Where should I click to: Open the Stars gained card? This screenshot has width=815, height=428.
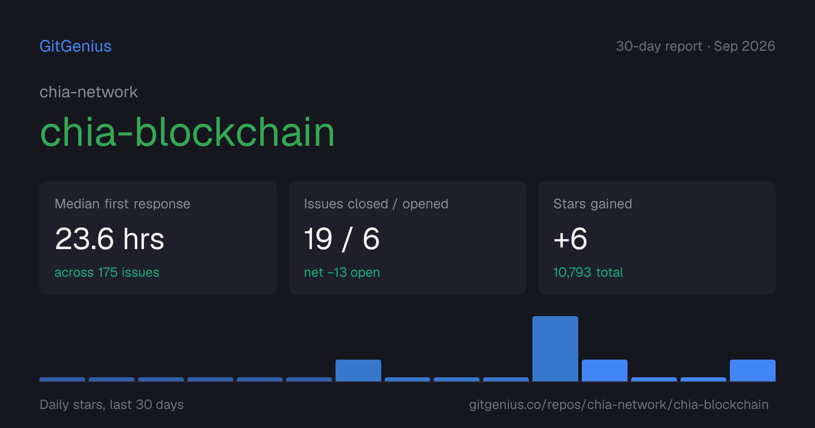(657, 238)
